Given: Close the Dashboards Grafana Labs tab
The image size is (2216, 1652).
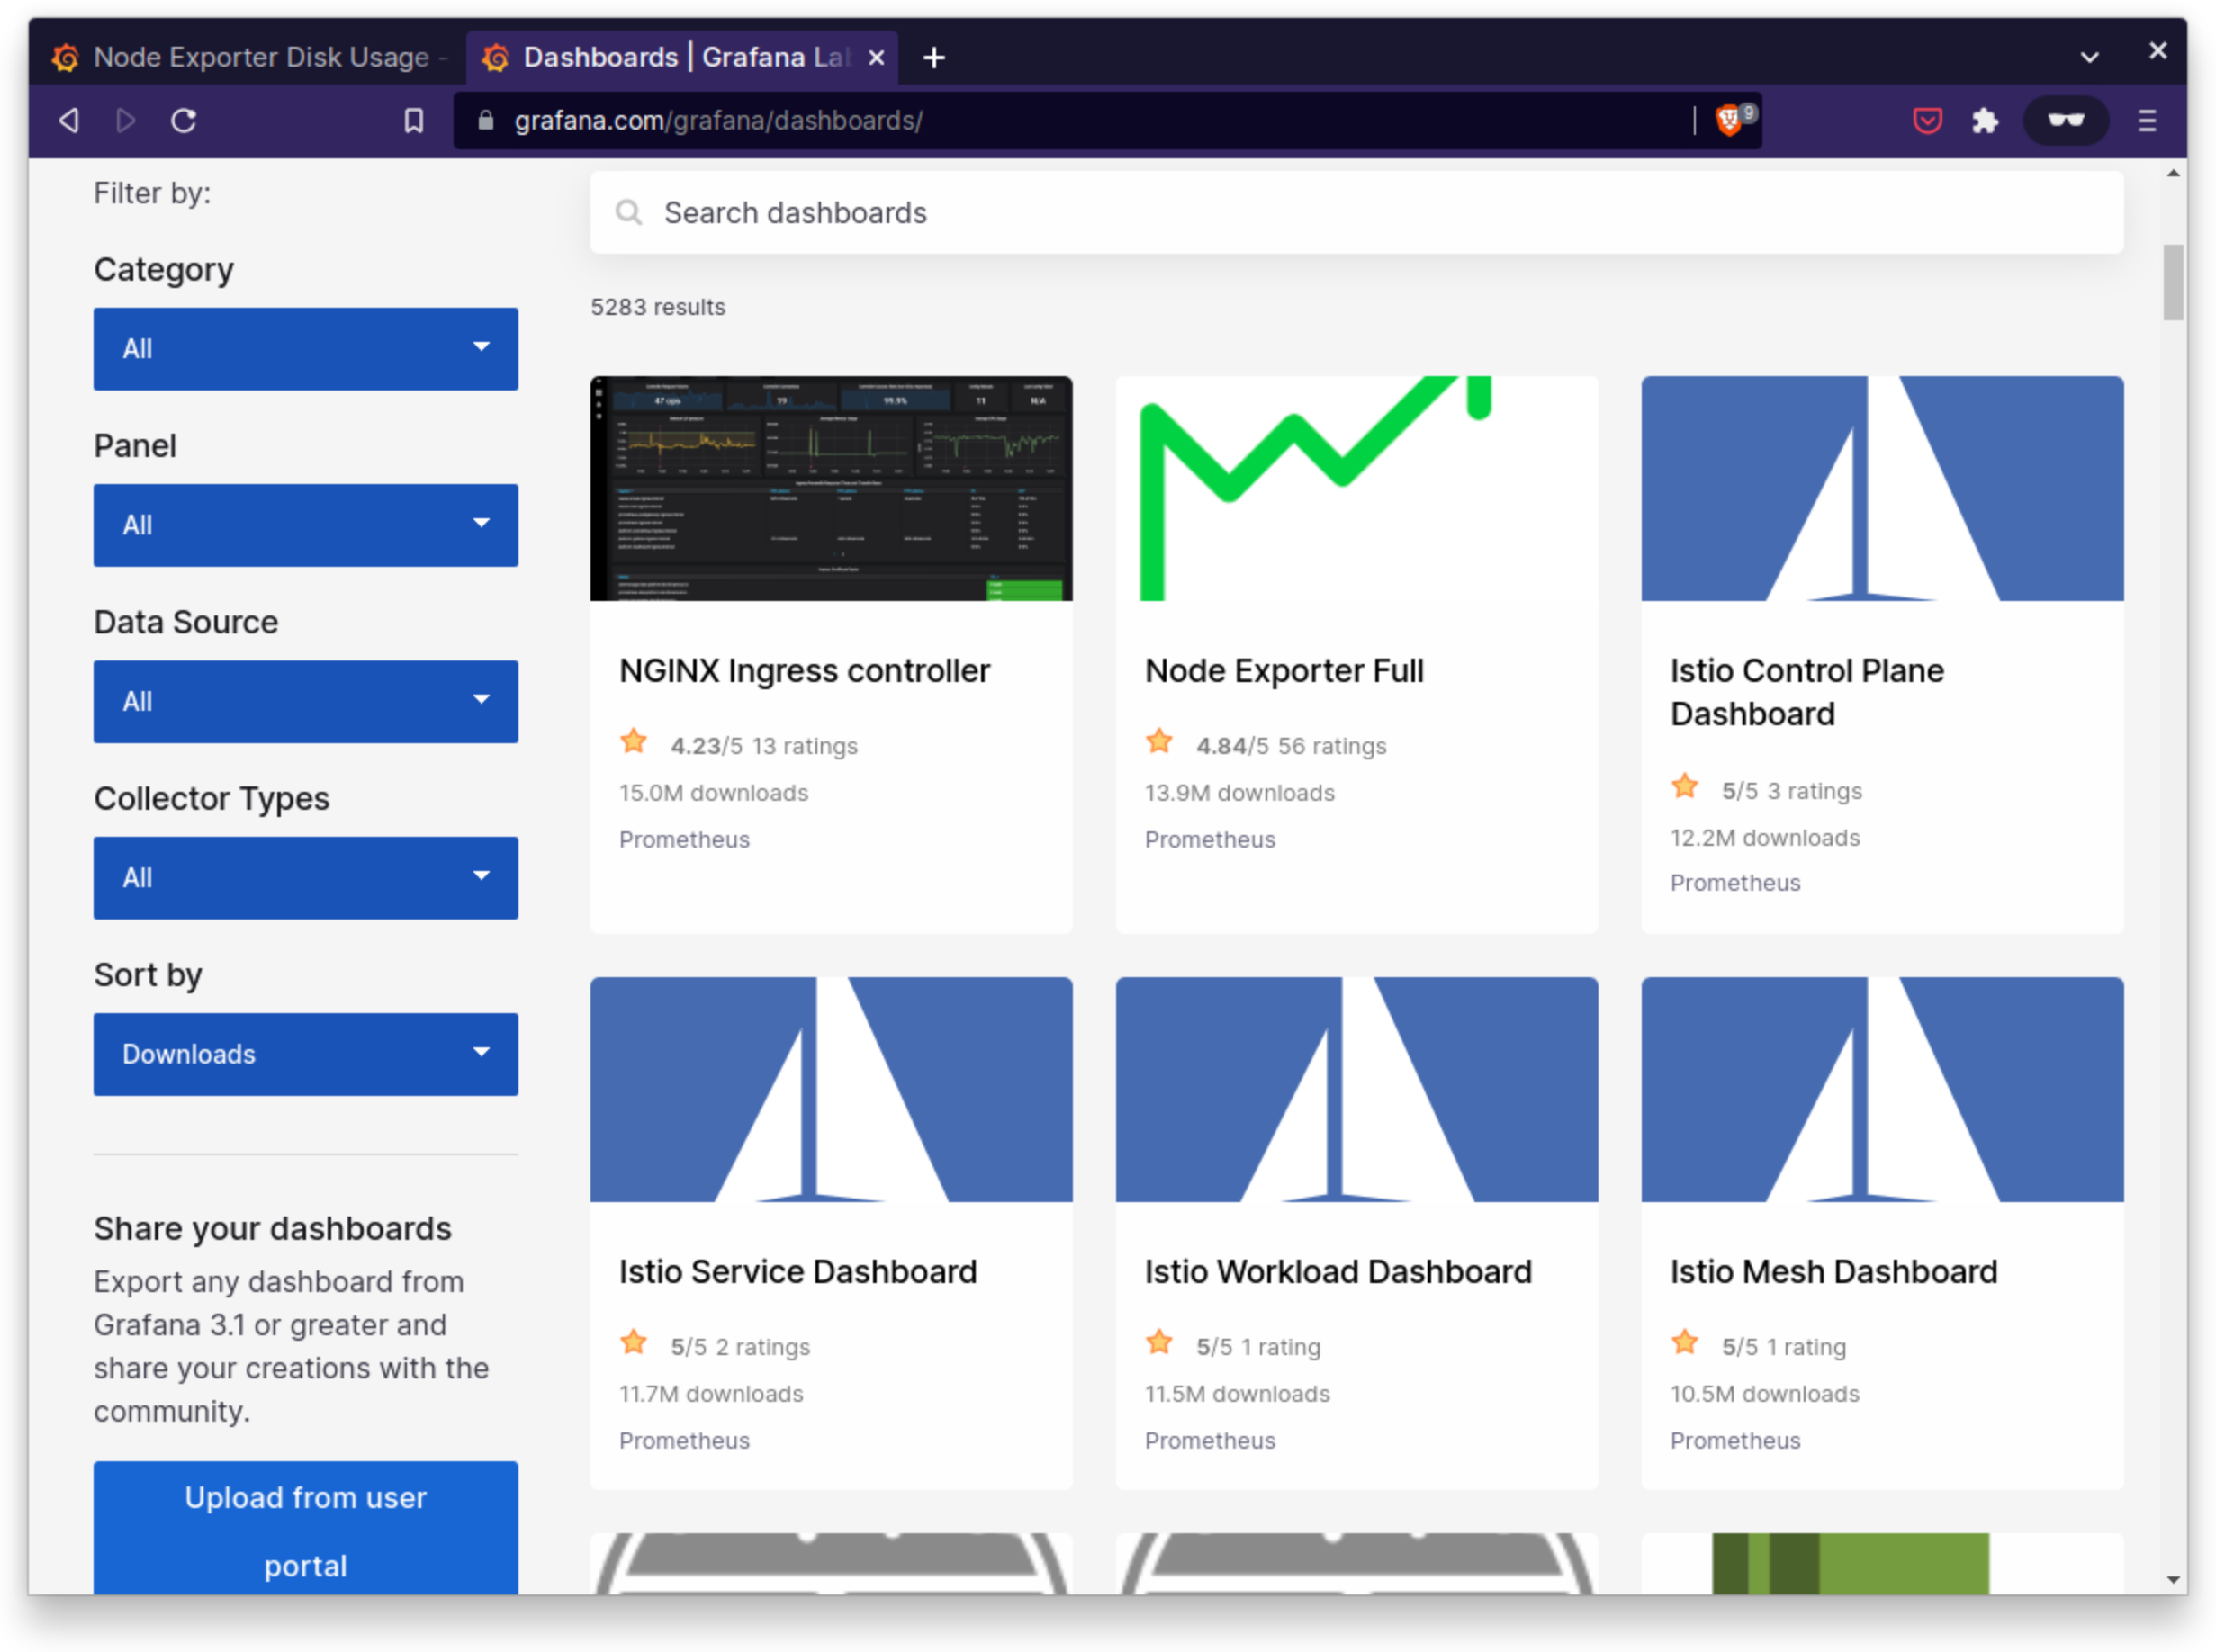Looking at the screenshot, I should pyautogui.click(x=877, y=58).
